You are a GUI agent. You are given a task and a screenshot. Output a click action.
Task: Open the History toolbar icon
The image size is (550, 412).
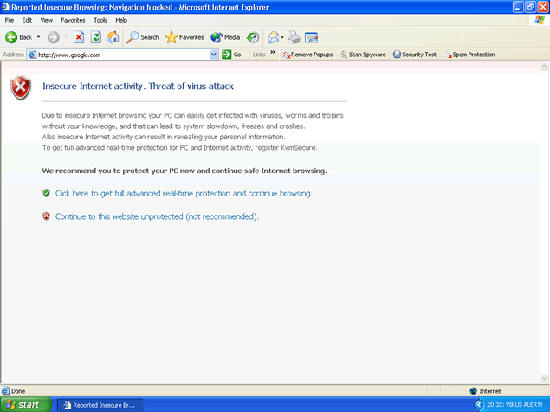coord(253,37)
